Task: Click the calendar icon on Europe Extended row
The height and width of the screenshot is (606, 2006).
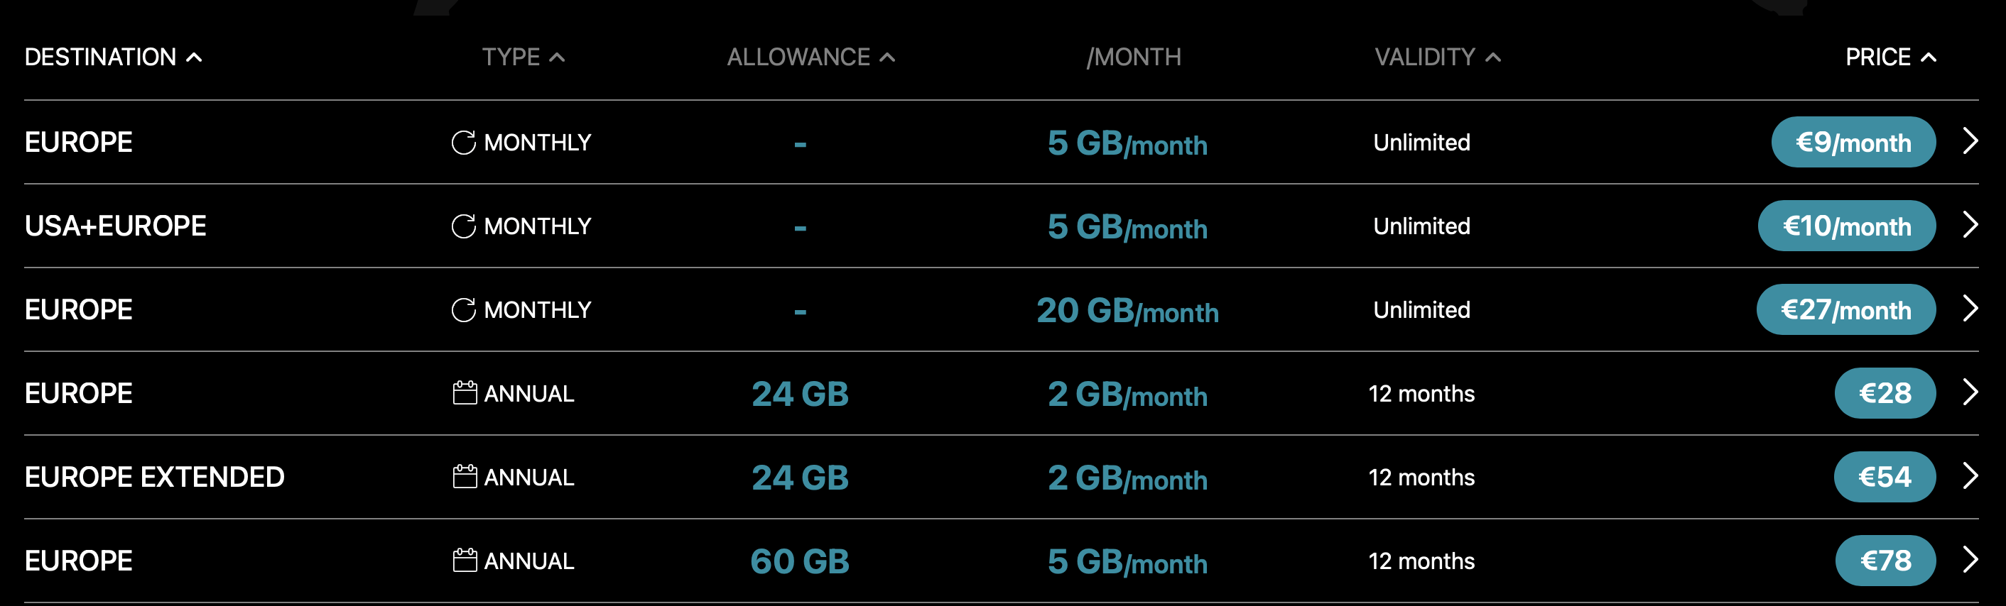Action: coord(465,476)
